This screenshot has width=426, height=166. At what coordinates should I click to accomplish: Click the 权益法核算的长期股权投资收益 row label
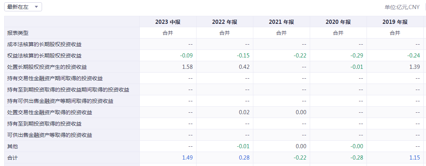[x=44, y=56]
